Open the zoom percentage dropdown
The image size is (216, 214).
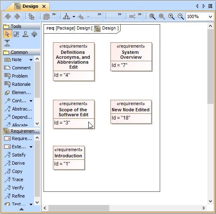[210, 17]
